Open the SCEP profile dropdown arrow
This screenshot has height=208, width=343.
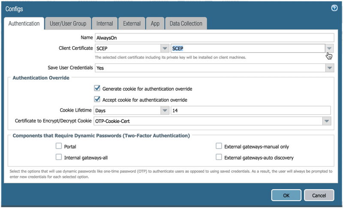point(329,48)
